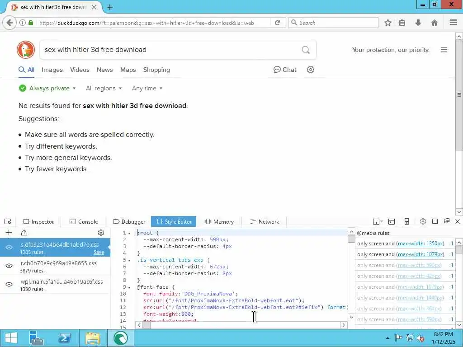Open the bookmarks list icon

click(402, 23)
